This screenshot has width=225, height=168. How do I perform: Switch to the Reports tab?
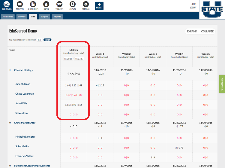pyautogui.click(x=57, y=17)
